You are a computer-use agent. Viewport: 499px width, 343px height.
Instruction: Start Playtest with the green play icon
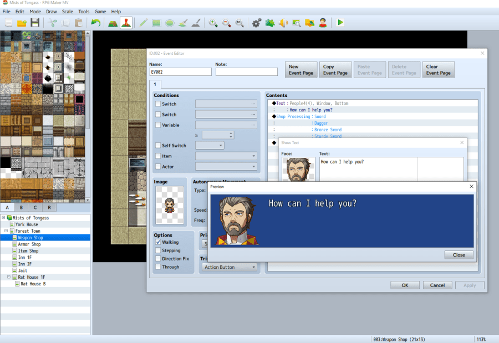click(340, 23)
